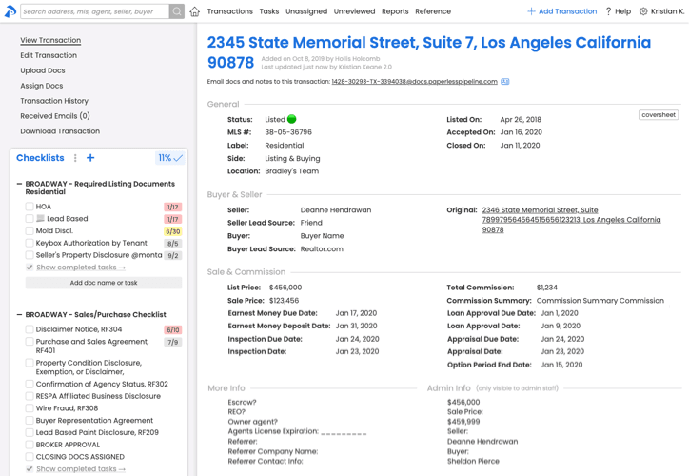Click the transaction address title
Viewport: 689px width, 476px height.
tap(429, 51)
